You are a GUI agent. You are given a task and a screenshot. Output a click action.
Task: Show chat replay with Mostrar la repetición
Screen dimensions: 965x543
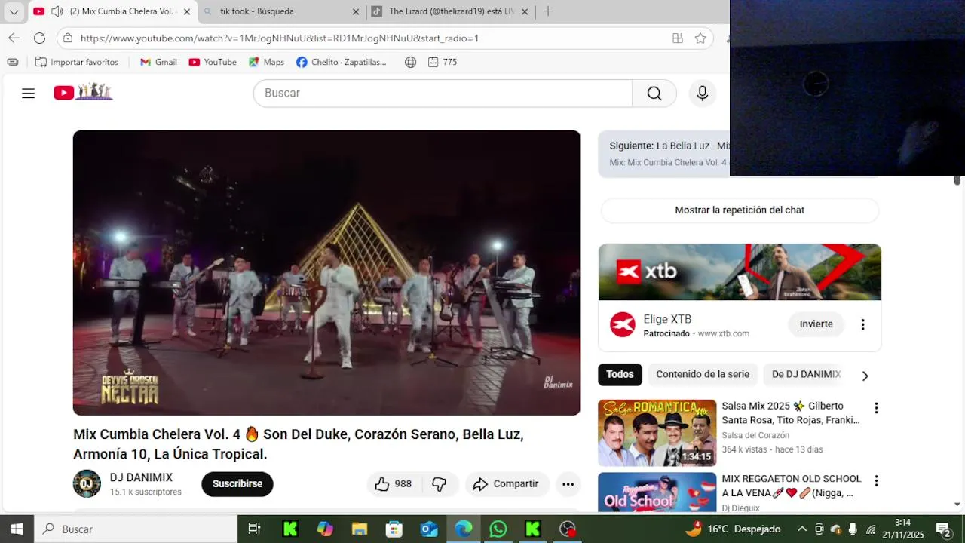pyautogui.click(x=740, y=210)
